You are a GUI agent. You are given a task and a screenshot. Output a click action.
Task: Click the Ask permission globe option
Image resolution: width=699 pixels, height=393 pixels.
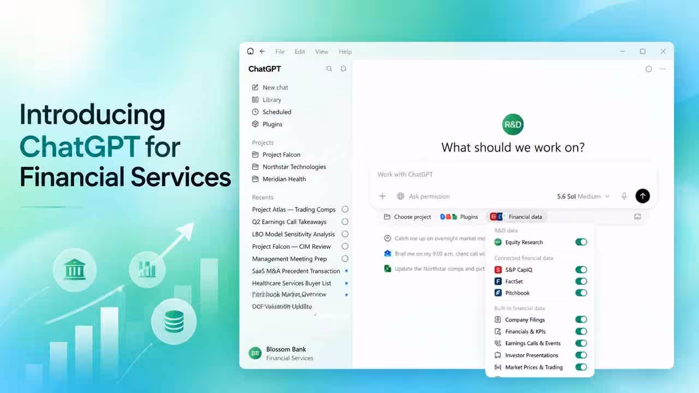(423, 196)
